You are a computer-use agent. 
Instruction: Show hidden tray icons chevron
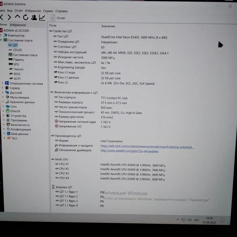tap(178, 220)
